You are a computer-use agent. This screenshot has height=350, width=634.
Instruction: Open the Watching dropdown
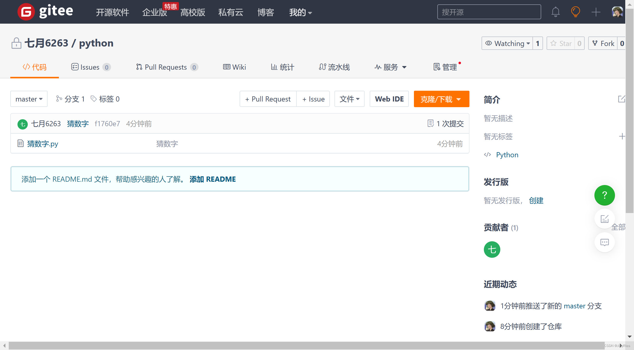click(x=508, y=43)
